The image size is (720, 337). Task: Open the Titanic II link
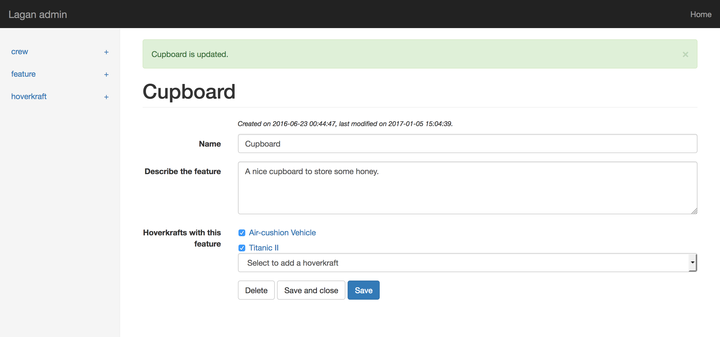pyautogui.click(x=264, y=248)
